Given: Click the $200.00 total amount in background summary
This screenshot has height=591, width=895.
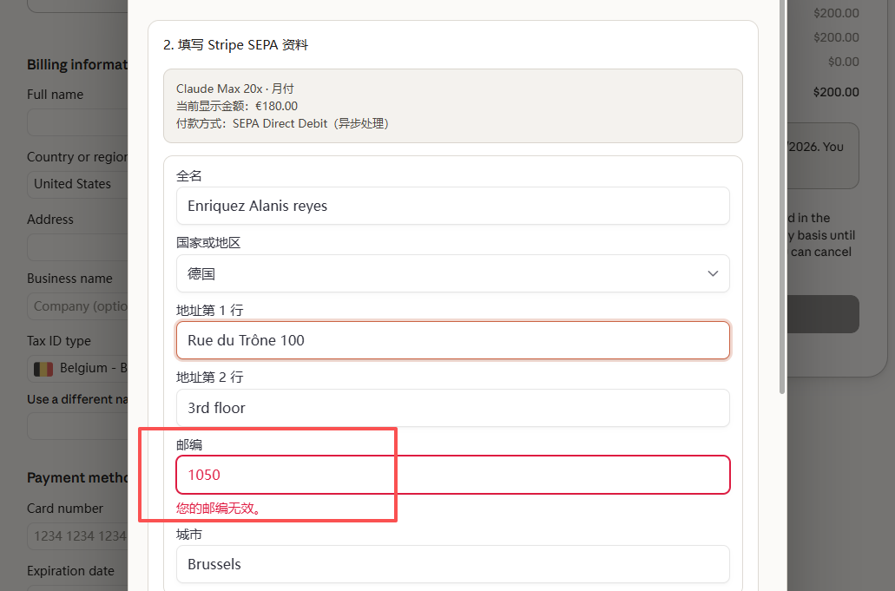Looking at the screenshot, I should click(836, 92).
